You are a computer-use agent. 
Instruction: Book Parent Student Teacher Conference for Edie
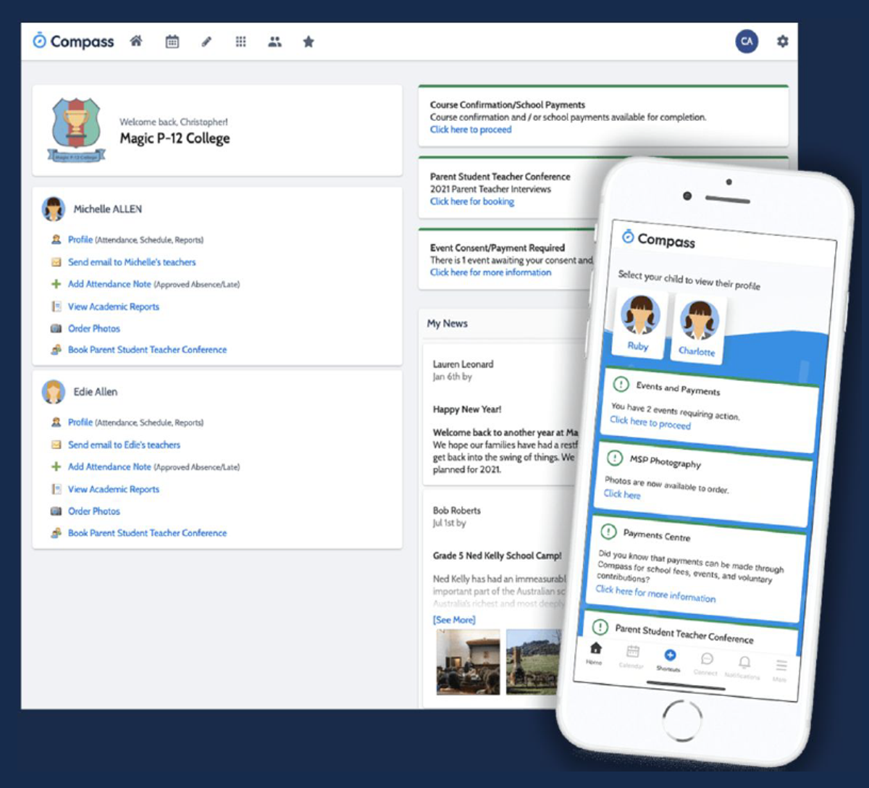(x=147, y=533)
